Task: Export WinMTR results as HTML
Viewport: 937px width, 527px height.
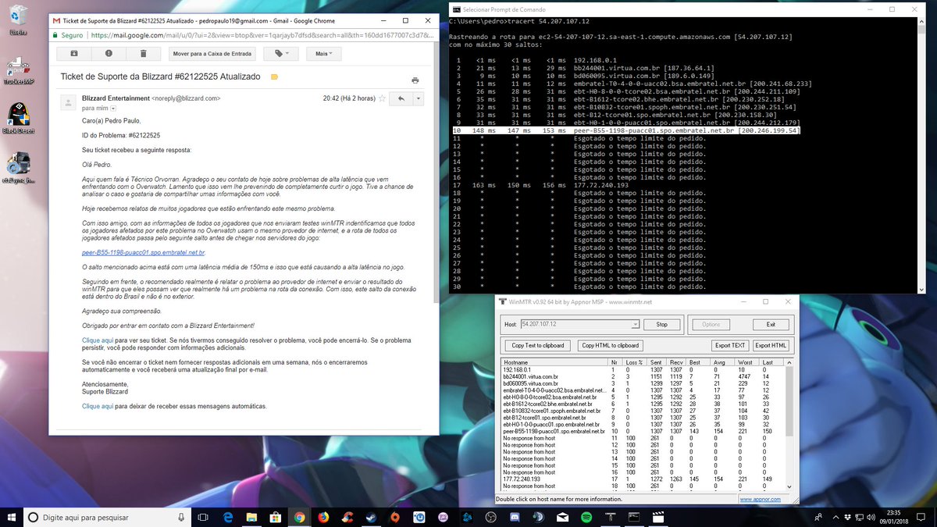Action: pyautogui.click(x=771, y=345)
